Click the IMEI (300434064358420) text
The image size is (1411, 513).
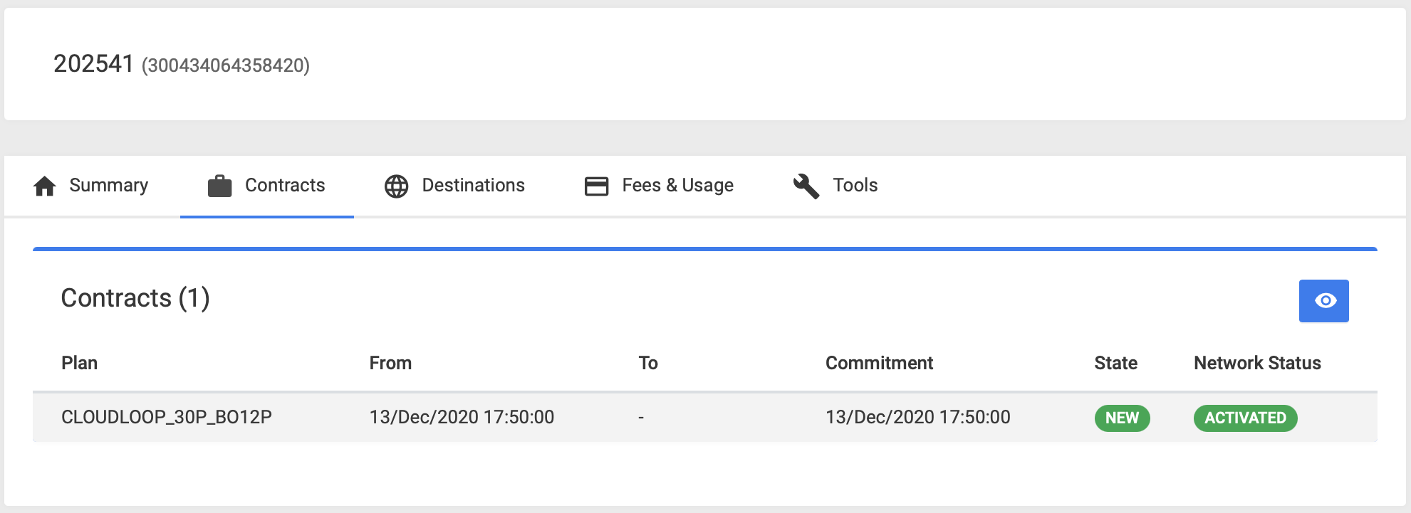click(x=226, y=65)
